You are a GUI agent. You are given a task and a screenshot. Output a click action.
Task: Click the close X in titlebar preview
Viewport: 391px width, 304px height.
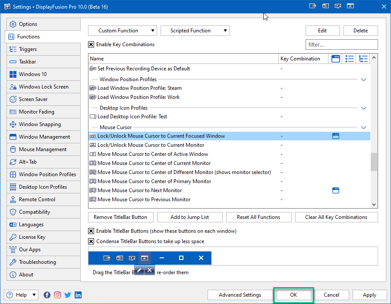(201, 258)
